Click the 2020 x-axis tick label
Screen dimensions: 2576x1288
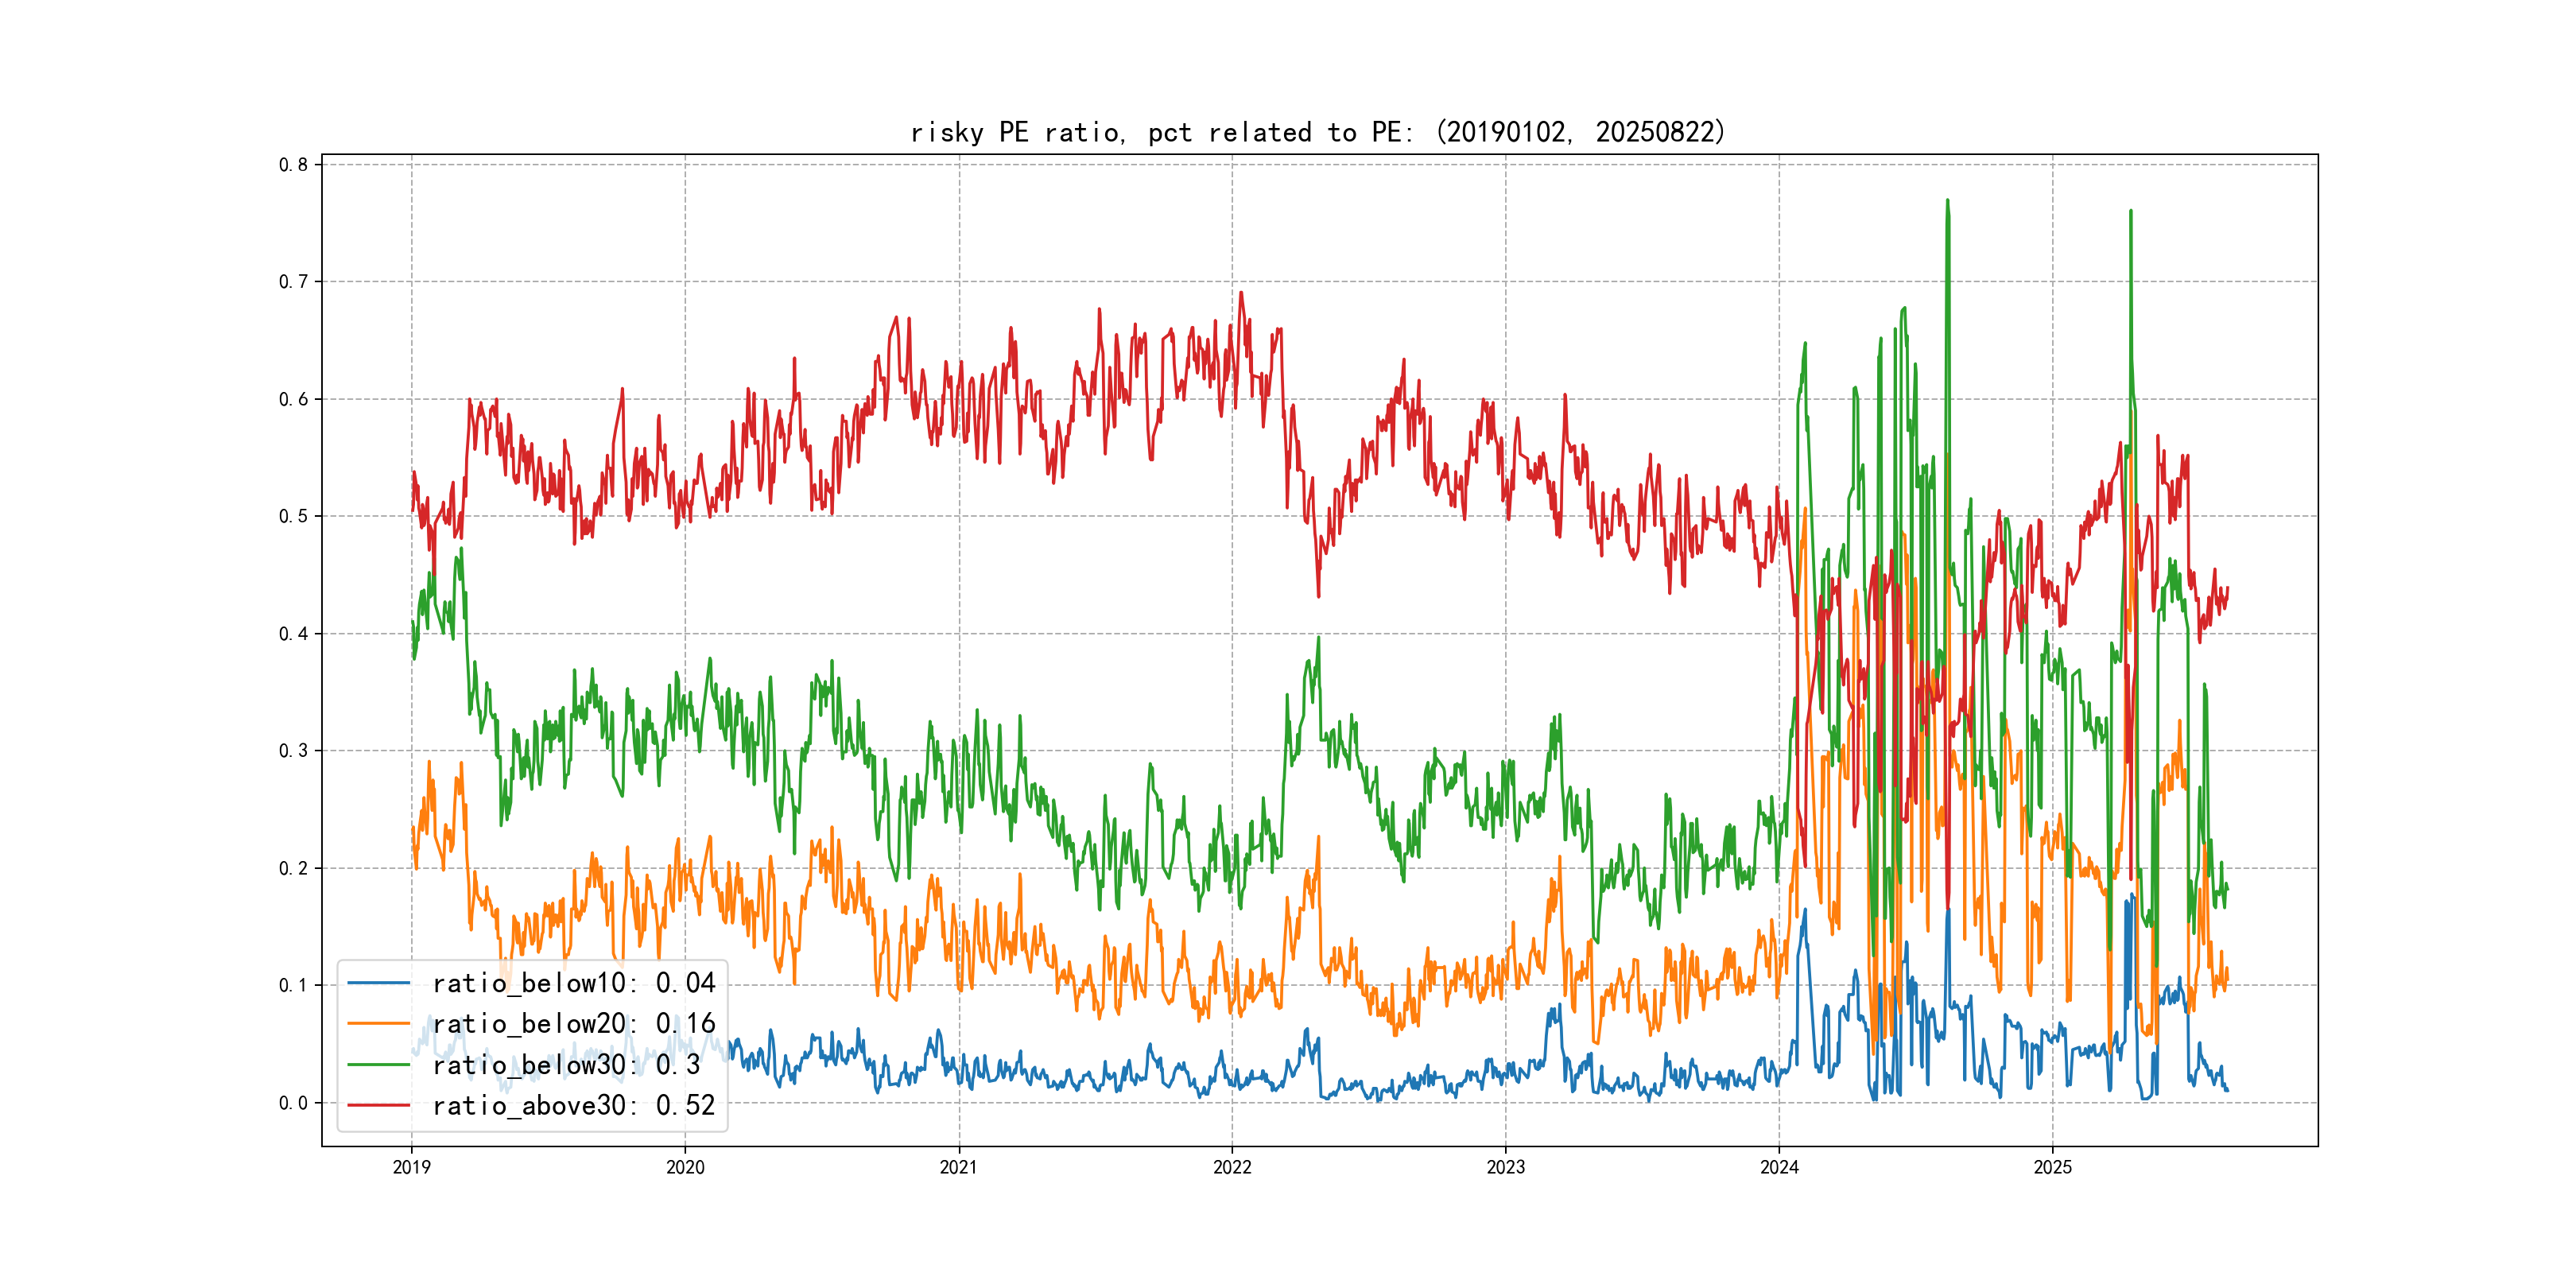pos(685,1167)
